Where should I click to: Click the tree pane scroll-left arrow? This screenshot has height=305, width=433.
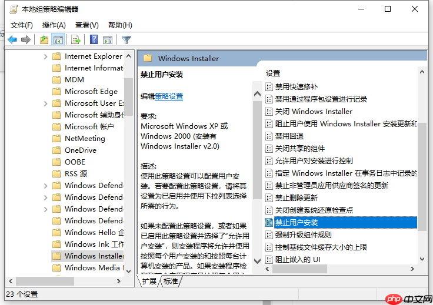click(x=11, y=281)
